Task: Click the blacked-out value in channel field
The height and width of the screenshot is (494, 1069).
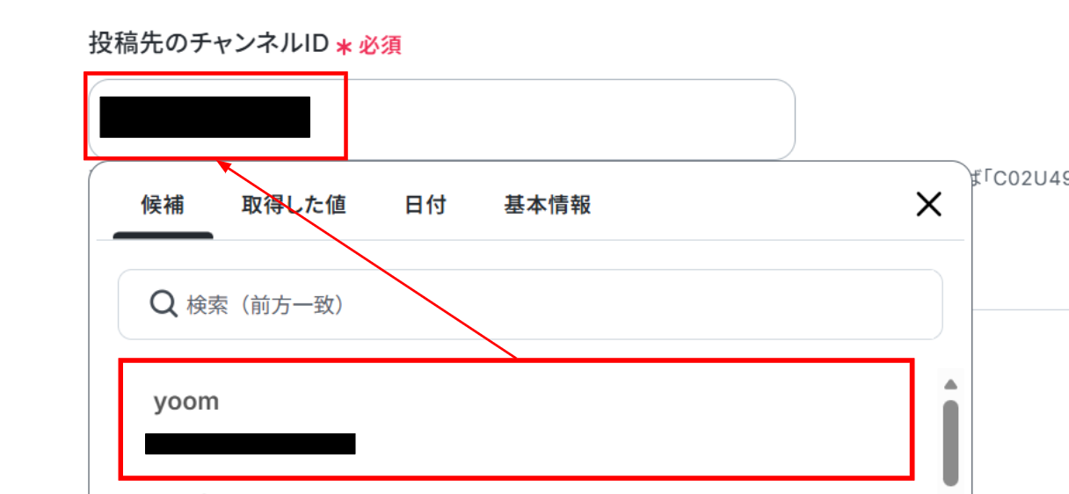Action: point(205,118)
